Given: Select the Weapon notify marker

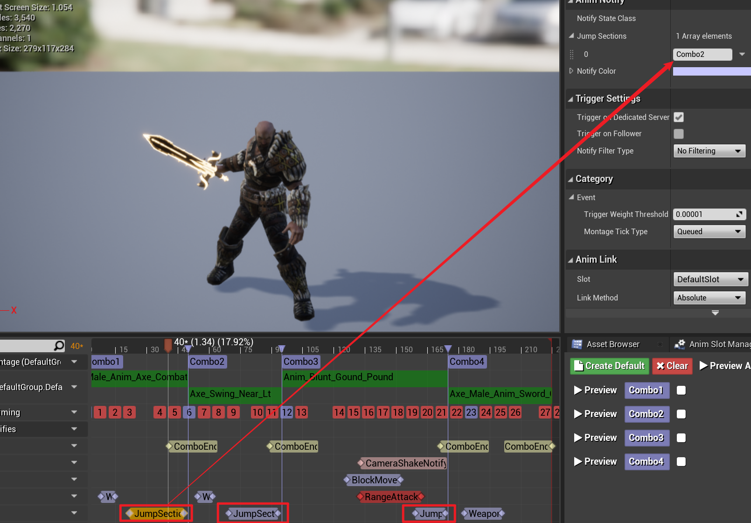Looking at the screenshot, I should tap(483, 514).
